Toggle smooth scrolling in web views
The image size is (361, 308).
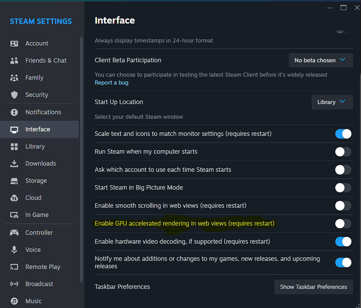[x=343, y=206]
